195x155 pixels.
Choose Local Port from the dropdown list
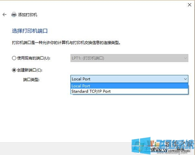[x=129, y=86]
